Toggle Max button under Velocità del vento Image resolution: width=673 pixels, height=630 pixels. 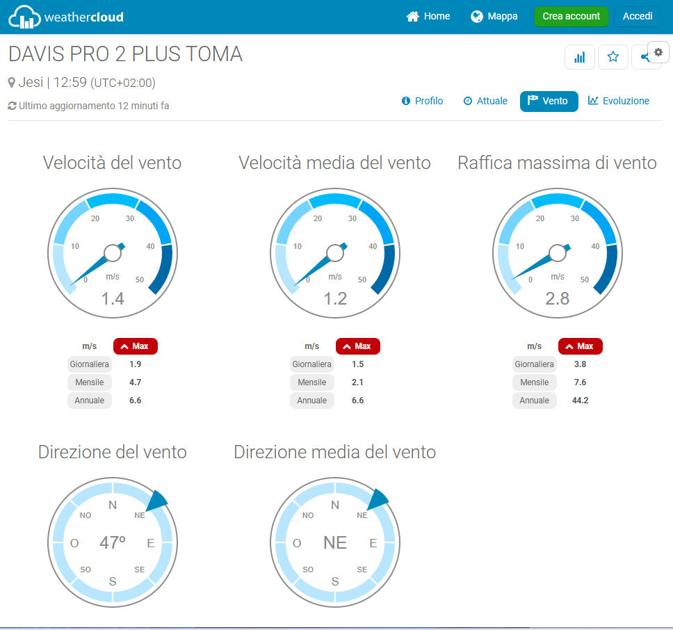(135, 346)
